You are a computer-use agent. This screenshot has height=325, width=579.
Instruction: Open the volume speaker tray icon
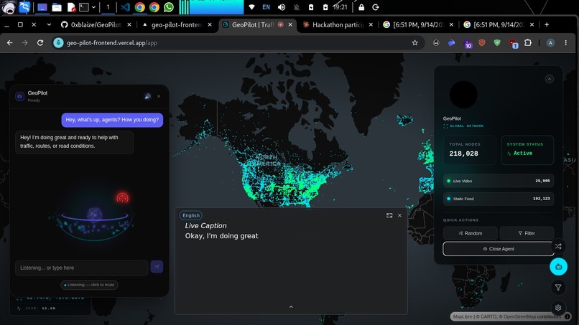pos(282,7)
